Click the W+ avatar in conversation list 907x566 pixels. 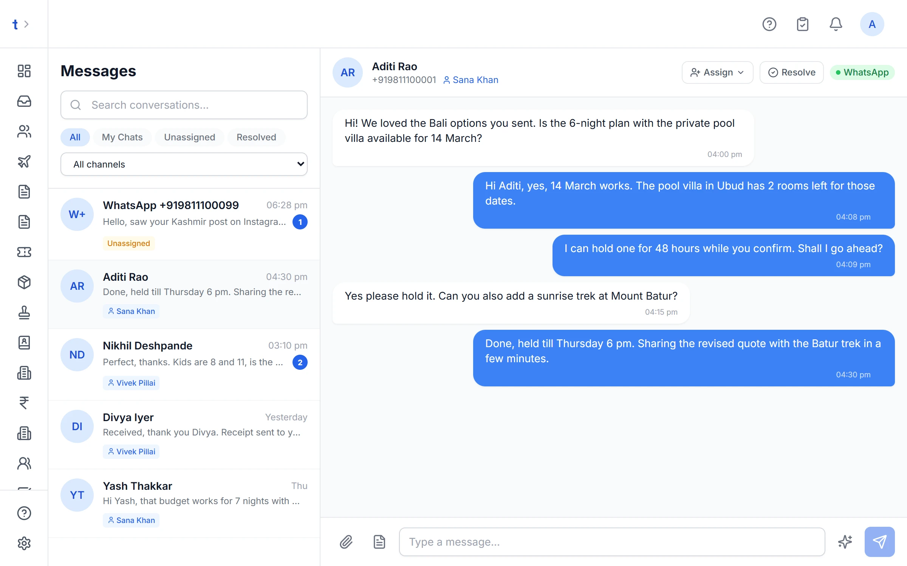[x=77, y=214]
